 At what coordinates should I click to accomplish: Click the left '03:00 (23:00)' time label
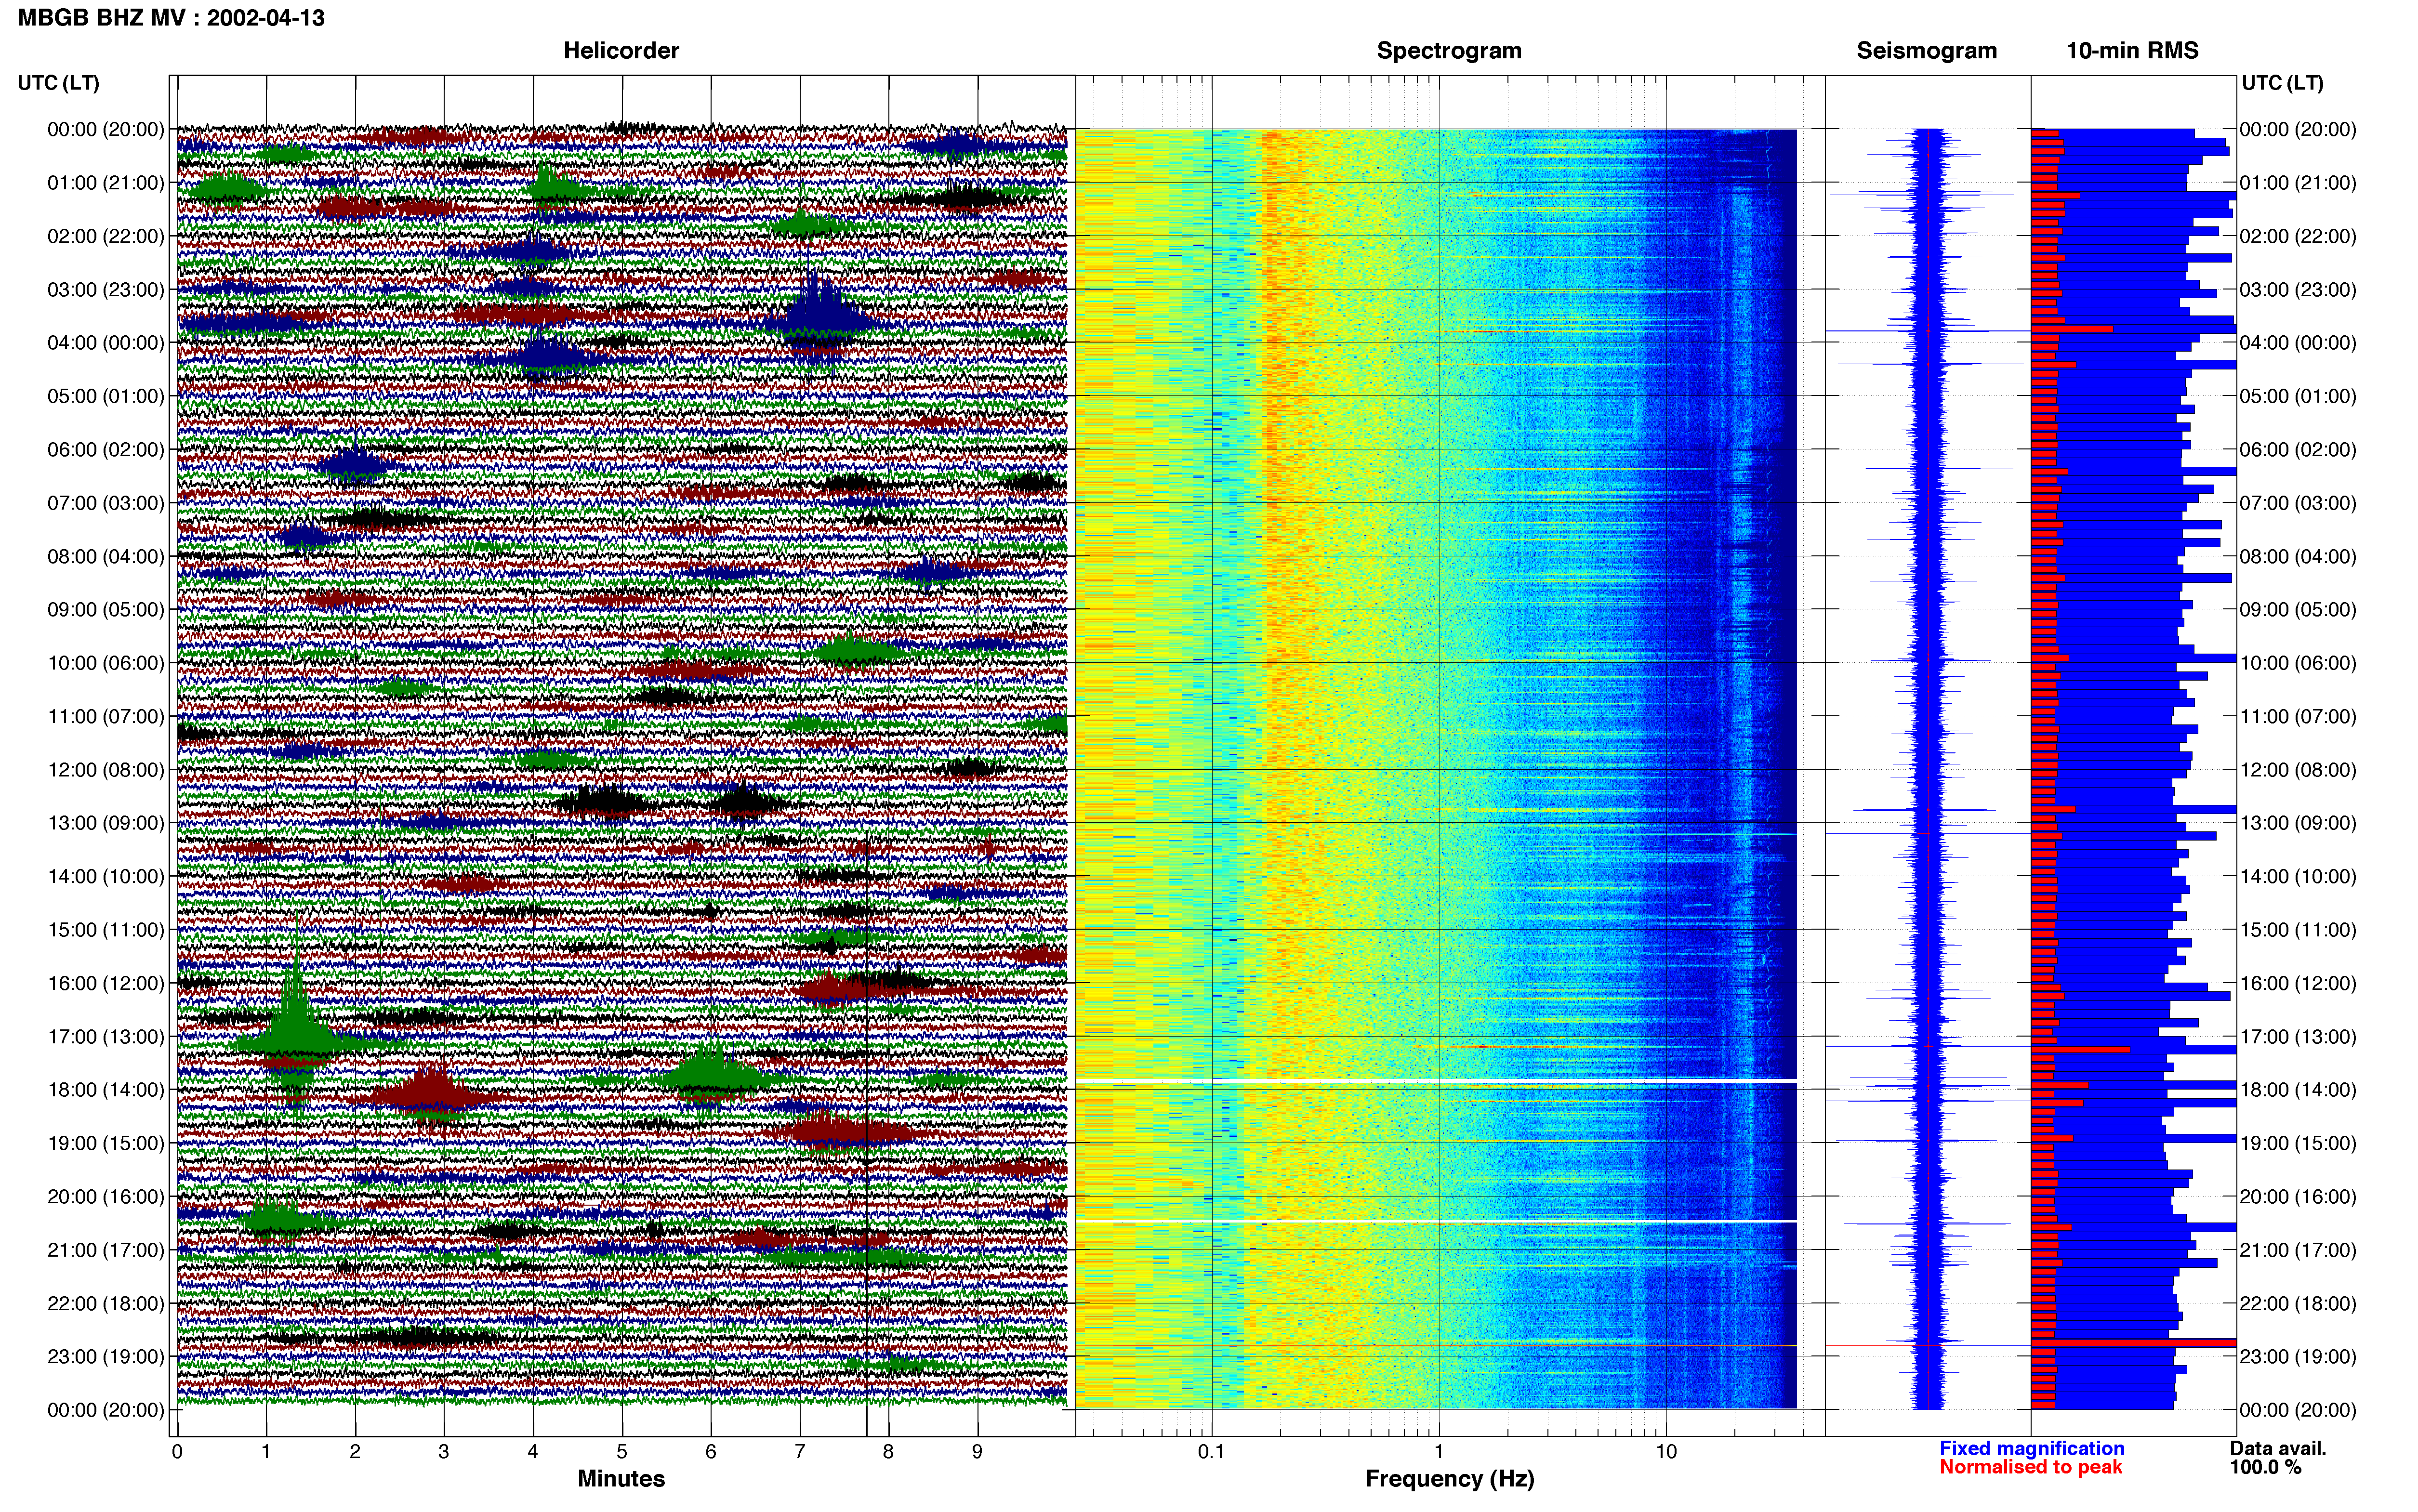tap(106, 290)
